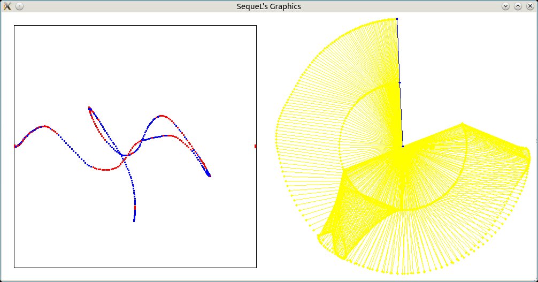Click the round pin button beside the X11 icon
Screen dimensions: 538x282
pos(20,6)
